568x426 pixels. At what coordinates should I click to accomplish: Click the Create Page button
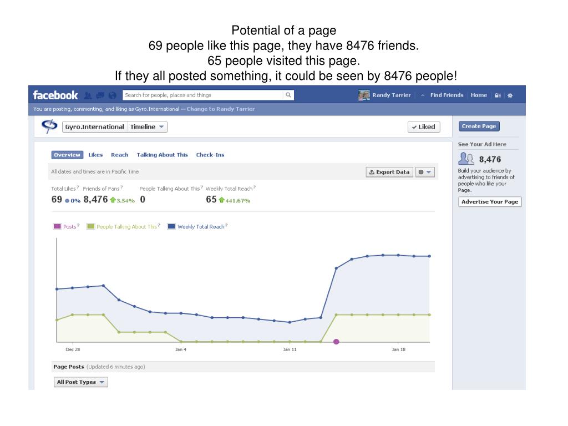click(479, 126)
